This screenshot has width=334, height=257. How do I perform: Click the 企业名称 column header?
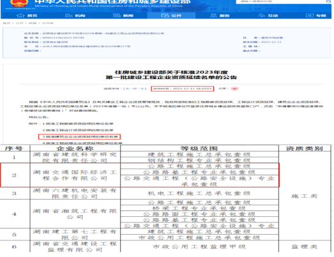tap(75, 149)
